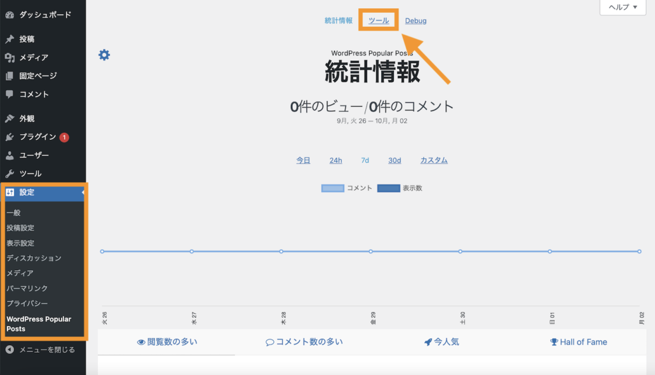655x375 pixels.
Task: Click the 表示数 legend color swatch
Action: pos(388,188)
